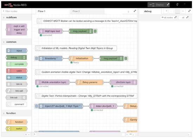Select the link in palette node
The image size is (193, 138).
pyautogui.click(x=16, y=84)
